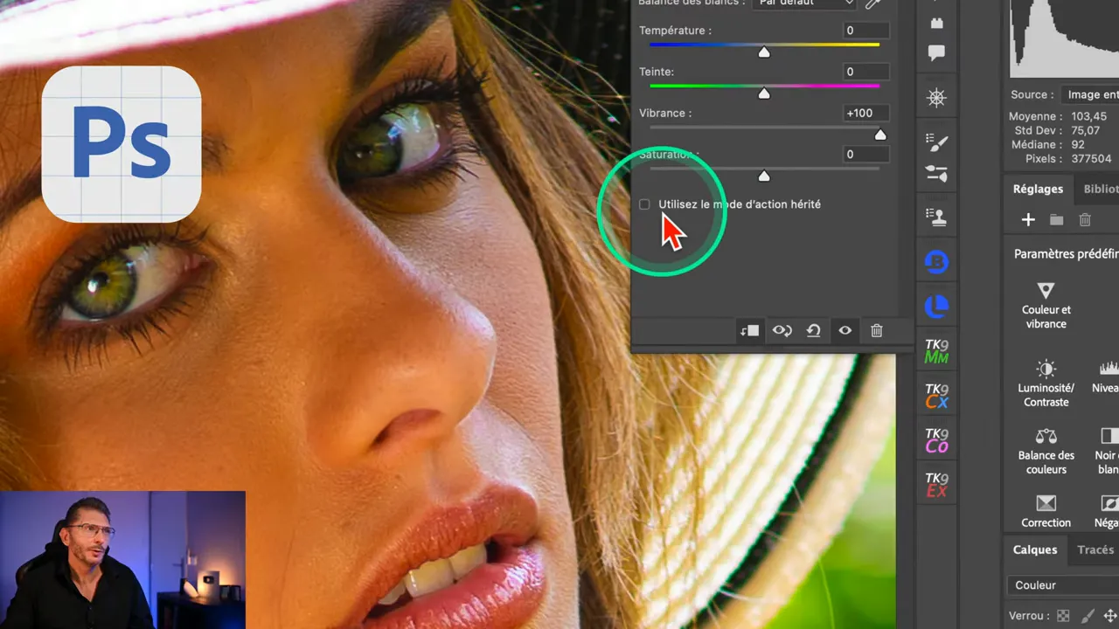Switch to the Réglages tab
Screen dimensions: 1119x629
click(1038, 189)
